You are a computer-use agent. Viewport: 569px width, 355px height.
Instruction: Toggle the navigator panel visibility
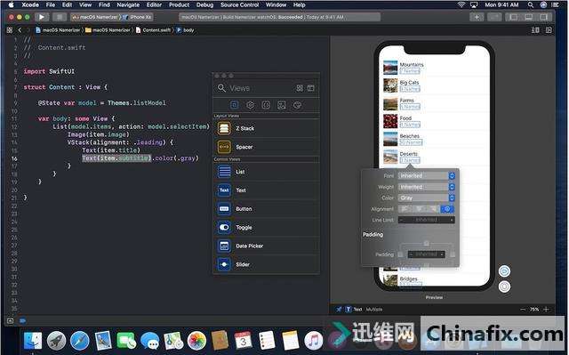(513, 17)
